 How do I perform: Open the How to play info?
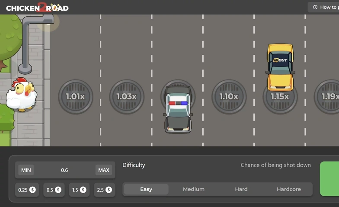coord(323,7)
